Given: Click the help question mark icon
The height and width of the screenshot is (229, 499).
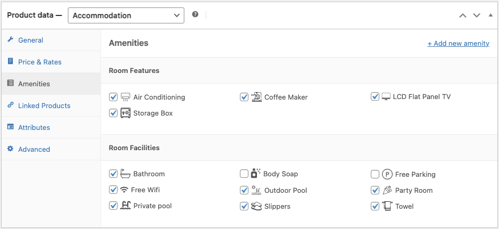Looking at the screenshot, I should pos(195,15).
